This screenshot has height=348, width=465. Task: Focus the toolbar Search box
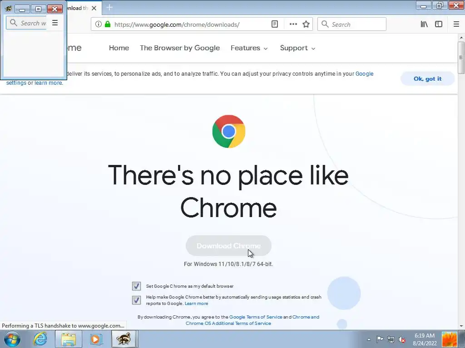click(352, 24)
